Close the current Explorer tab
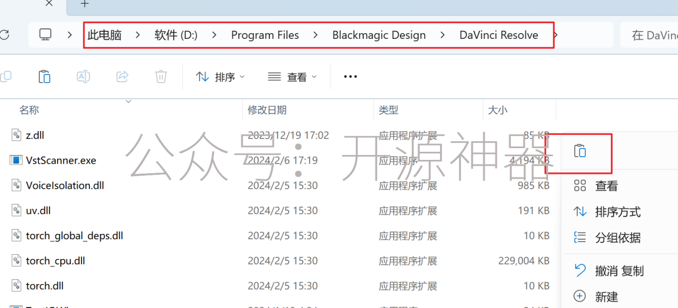Image resolution: width=678 pixels, height=308 pixels. click(x=49, y=4)
